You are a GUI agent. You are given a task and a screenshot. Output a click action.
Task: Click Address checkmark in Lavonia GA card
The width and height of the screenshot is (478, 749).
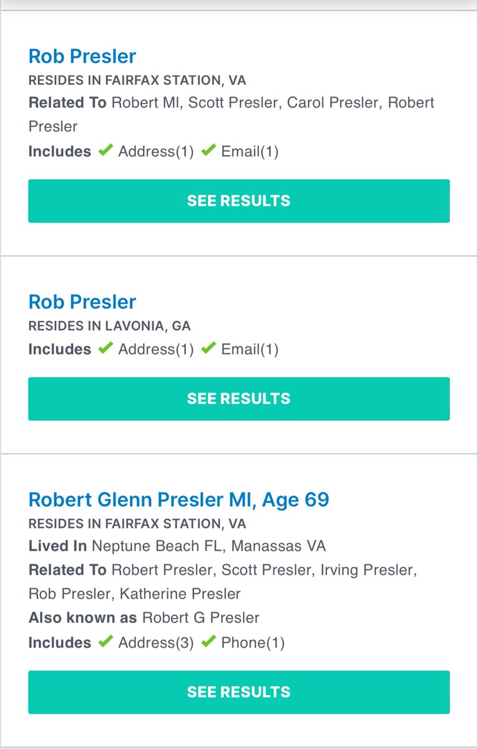[x=106, y=348]
